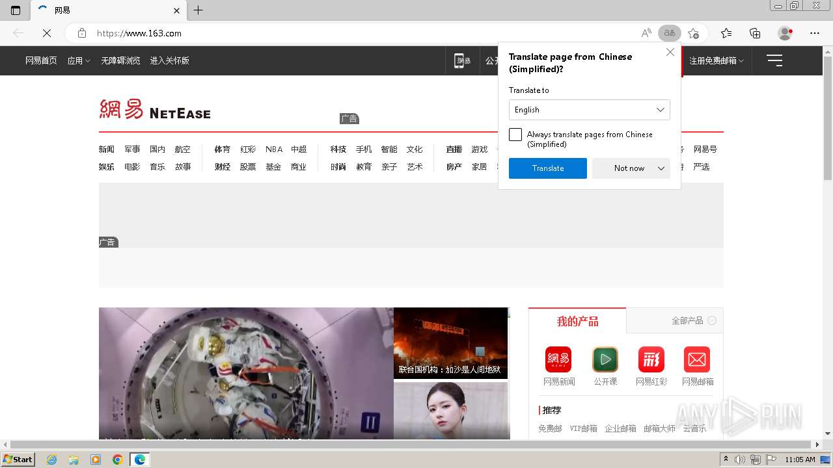This screenshot has width=833, height=468.
Task: Open 网易新闻 product icon
Action: [x=558, y=359]
